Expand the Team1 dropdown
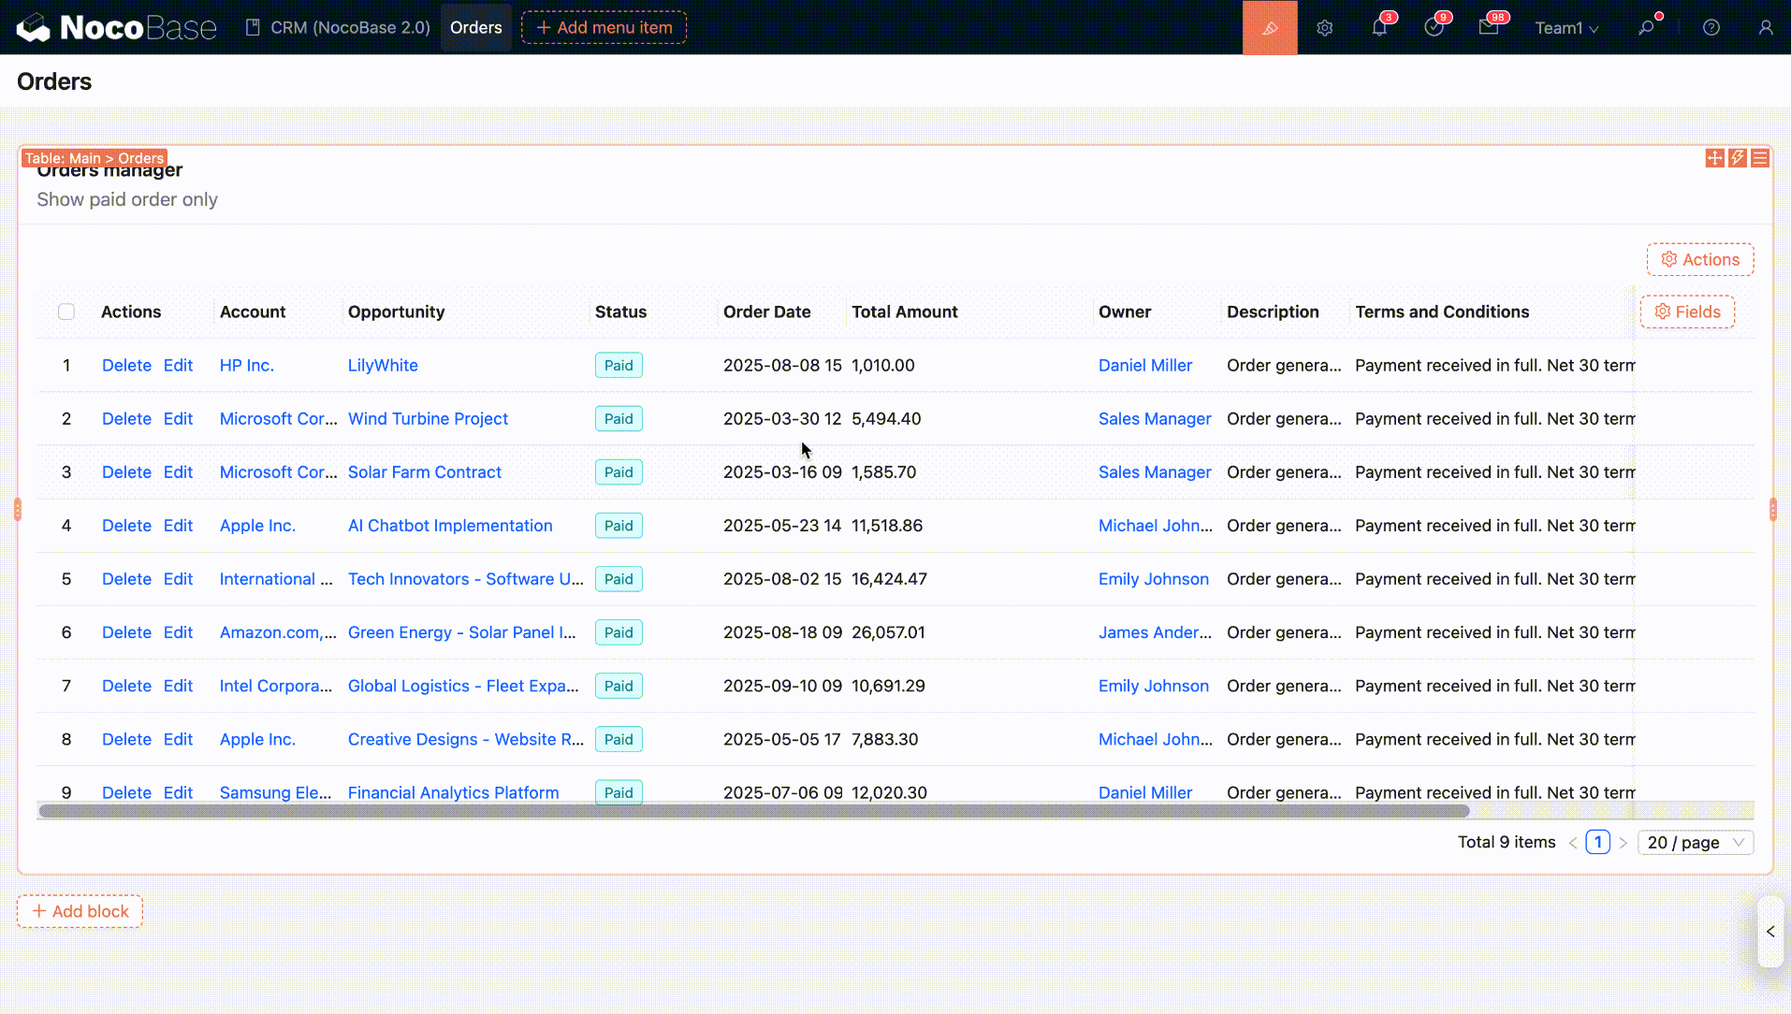The image size is (1791, 1014). (1565, 28)
